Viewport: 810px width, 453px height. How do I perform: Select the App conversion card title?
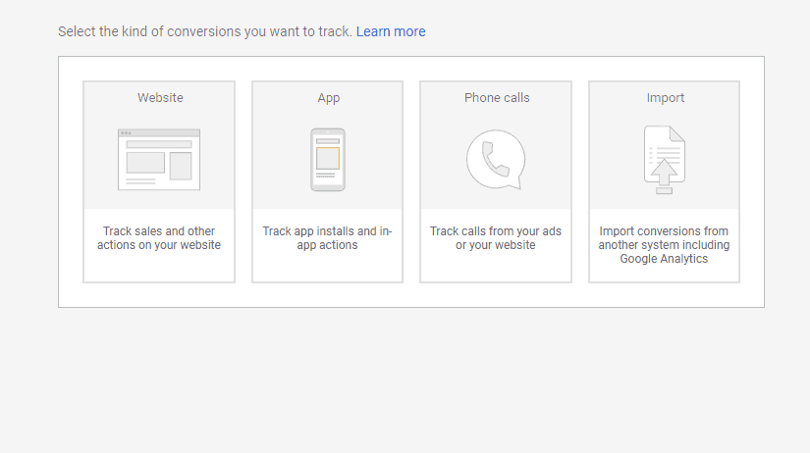click(328, 98)
